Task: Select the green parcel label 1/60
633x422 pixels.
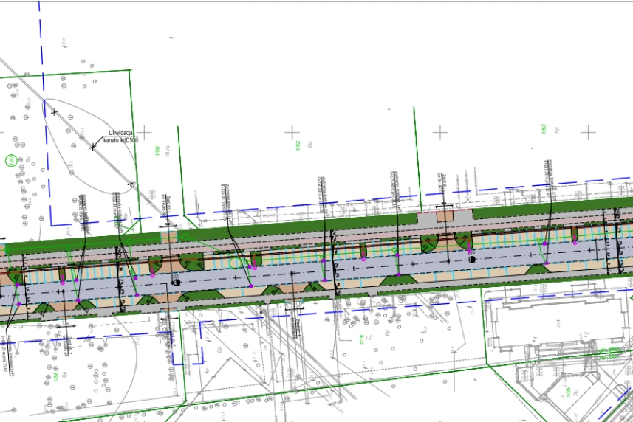Action: point(157,152)
